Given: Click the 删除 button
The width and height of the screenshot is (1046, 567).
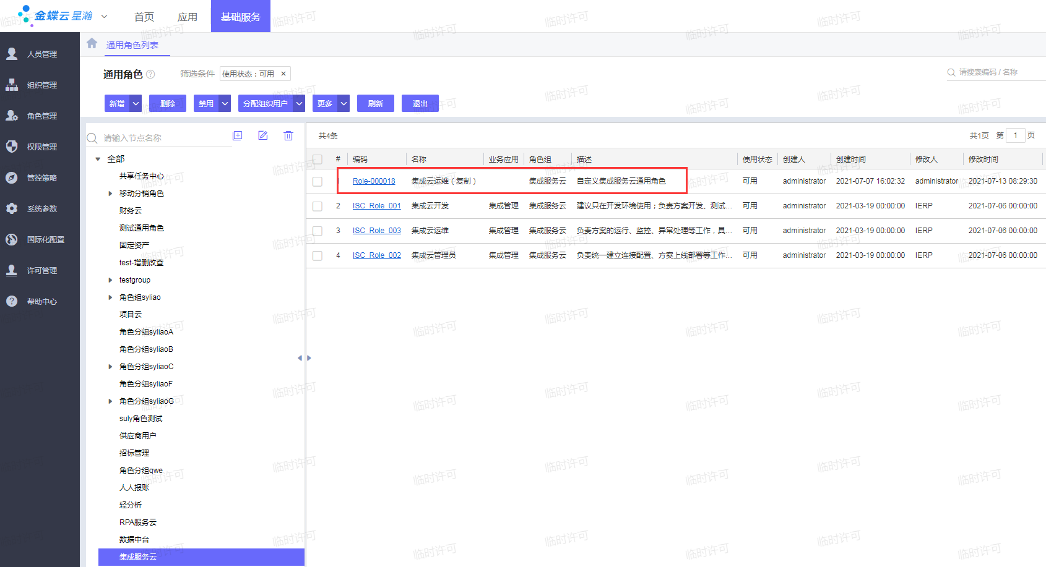Looking at the screenshot, I should [x=168, y=103].
